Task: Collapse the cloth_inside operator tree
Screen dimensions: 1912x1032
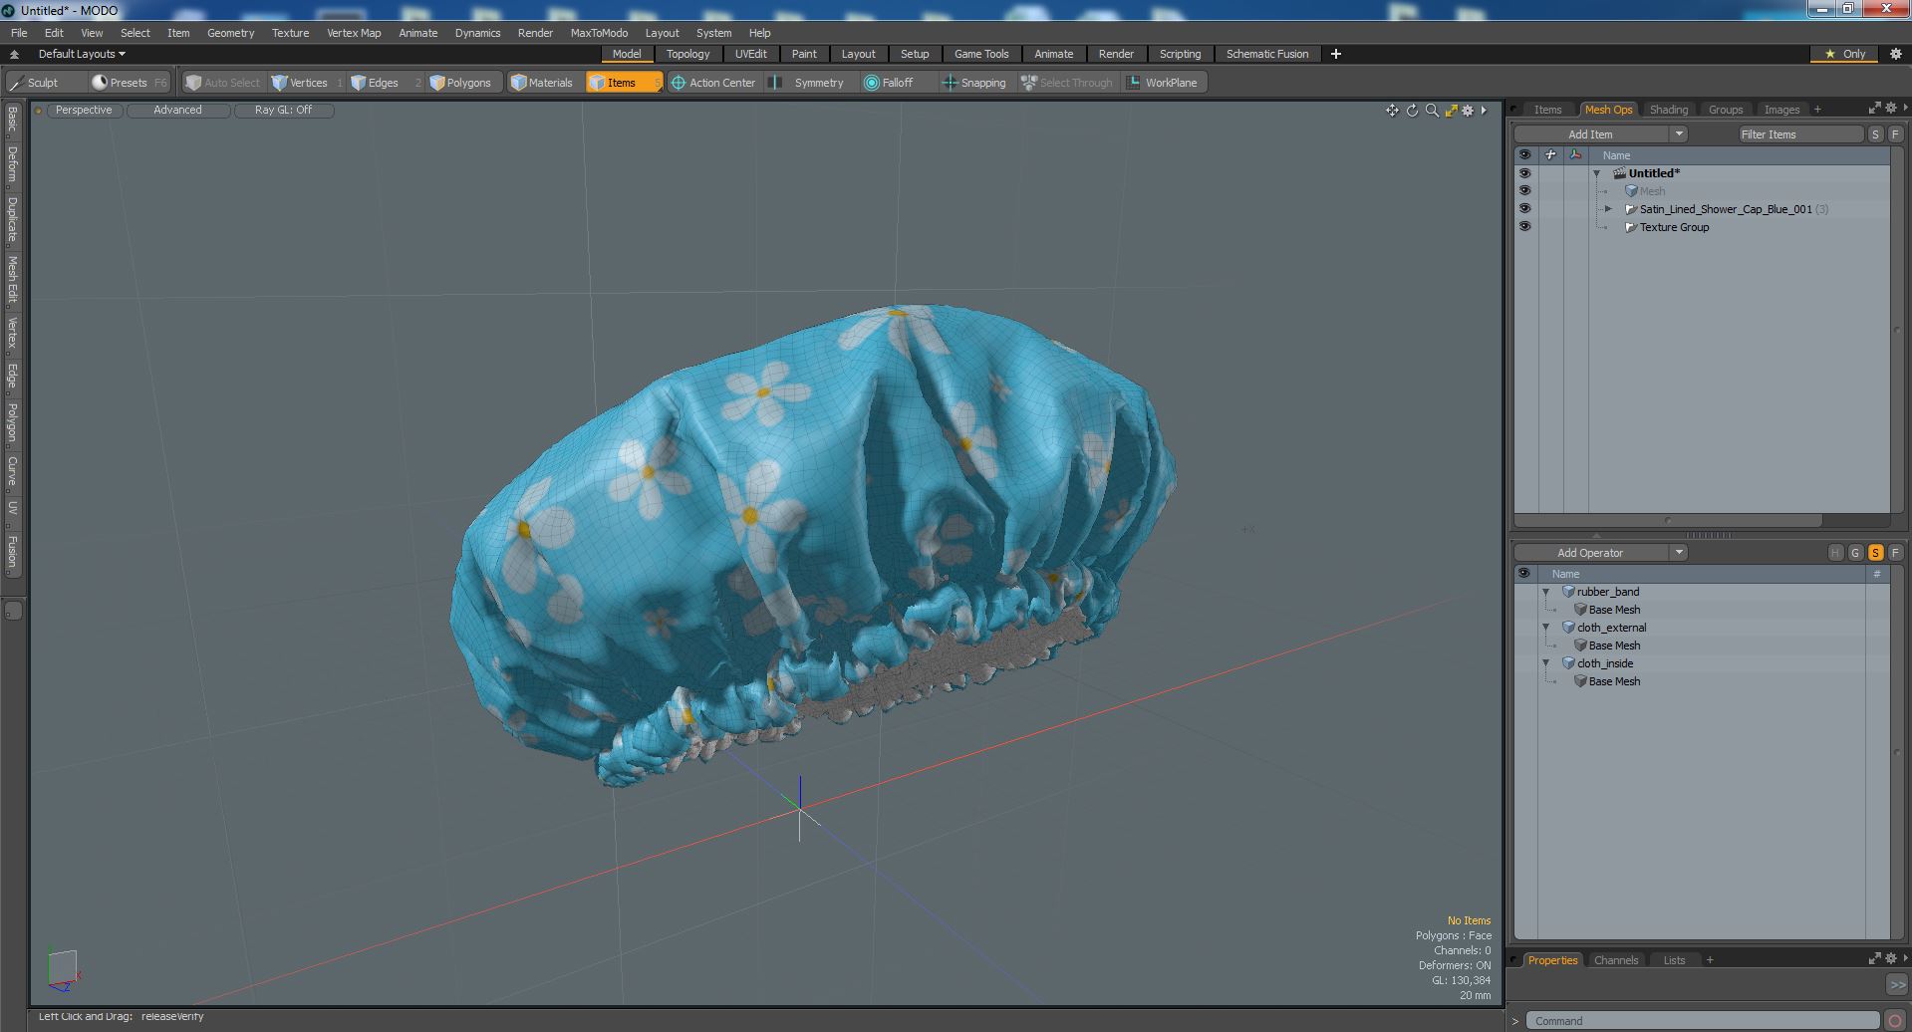Action: click(1546, 663)
